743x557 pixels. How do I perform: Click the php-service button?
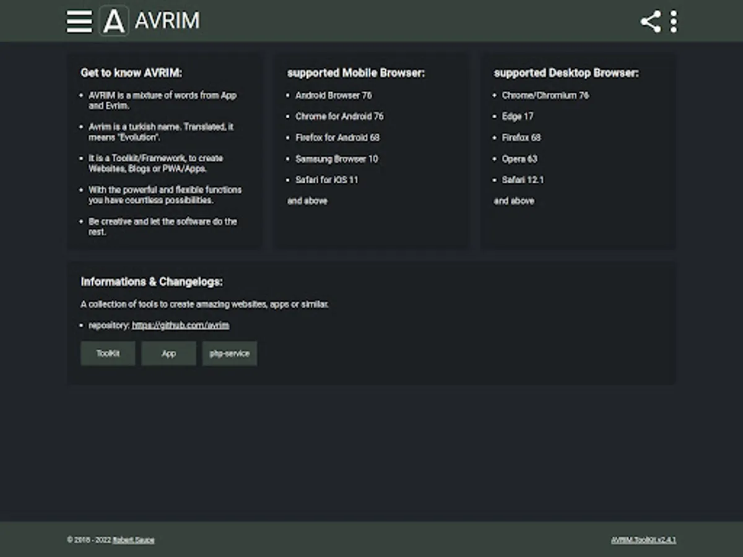[x=229, y=353]
